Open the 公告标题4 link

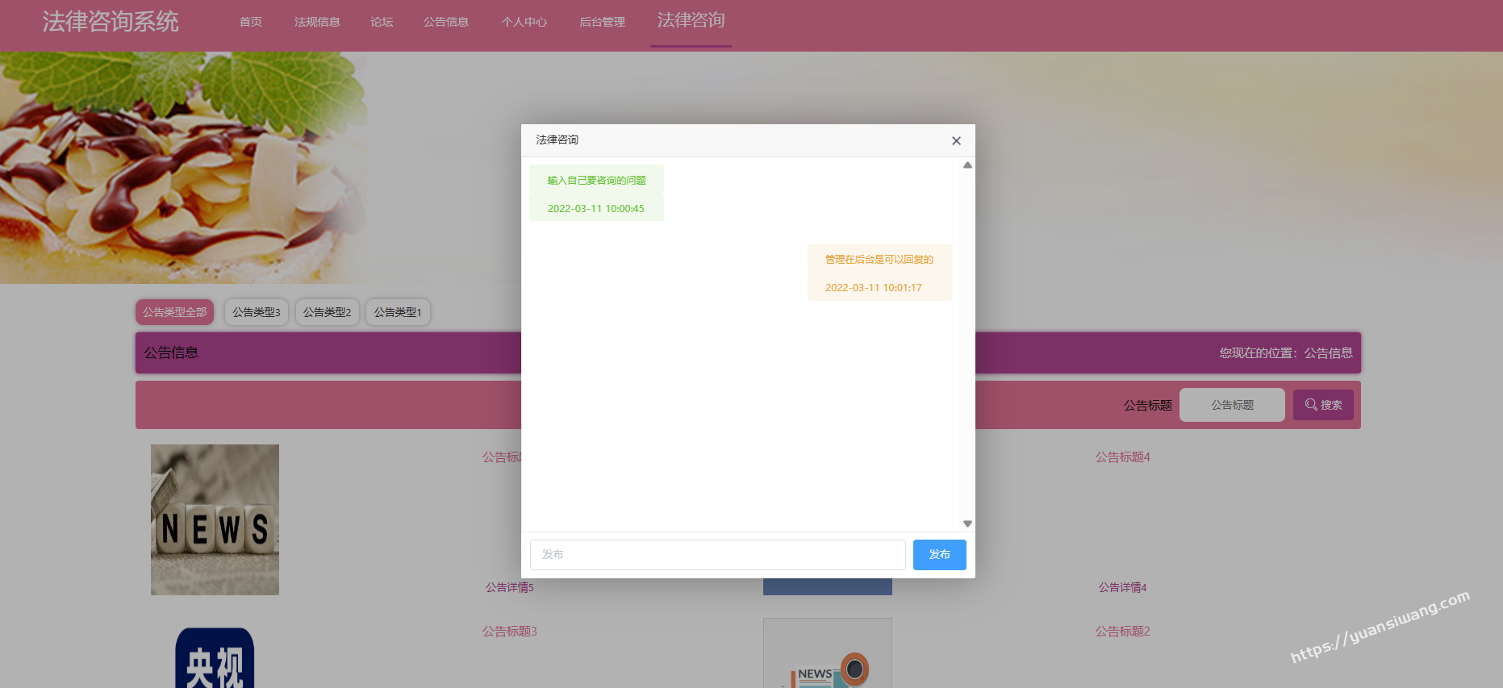coord(1122,457)
